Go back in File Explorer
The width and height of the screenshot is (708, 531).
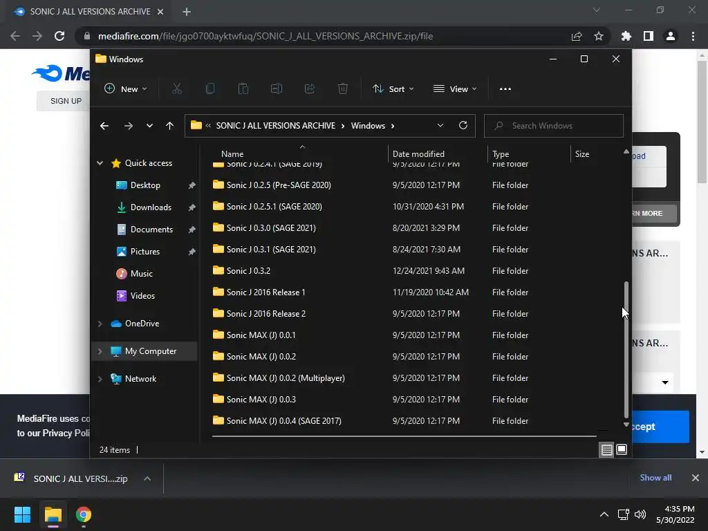tap(104, 126)
